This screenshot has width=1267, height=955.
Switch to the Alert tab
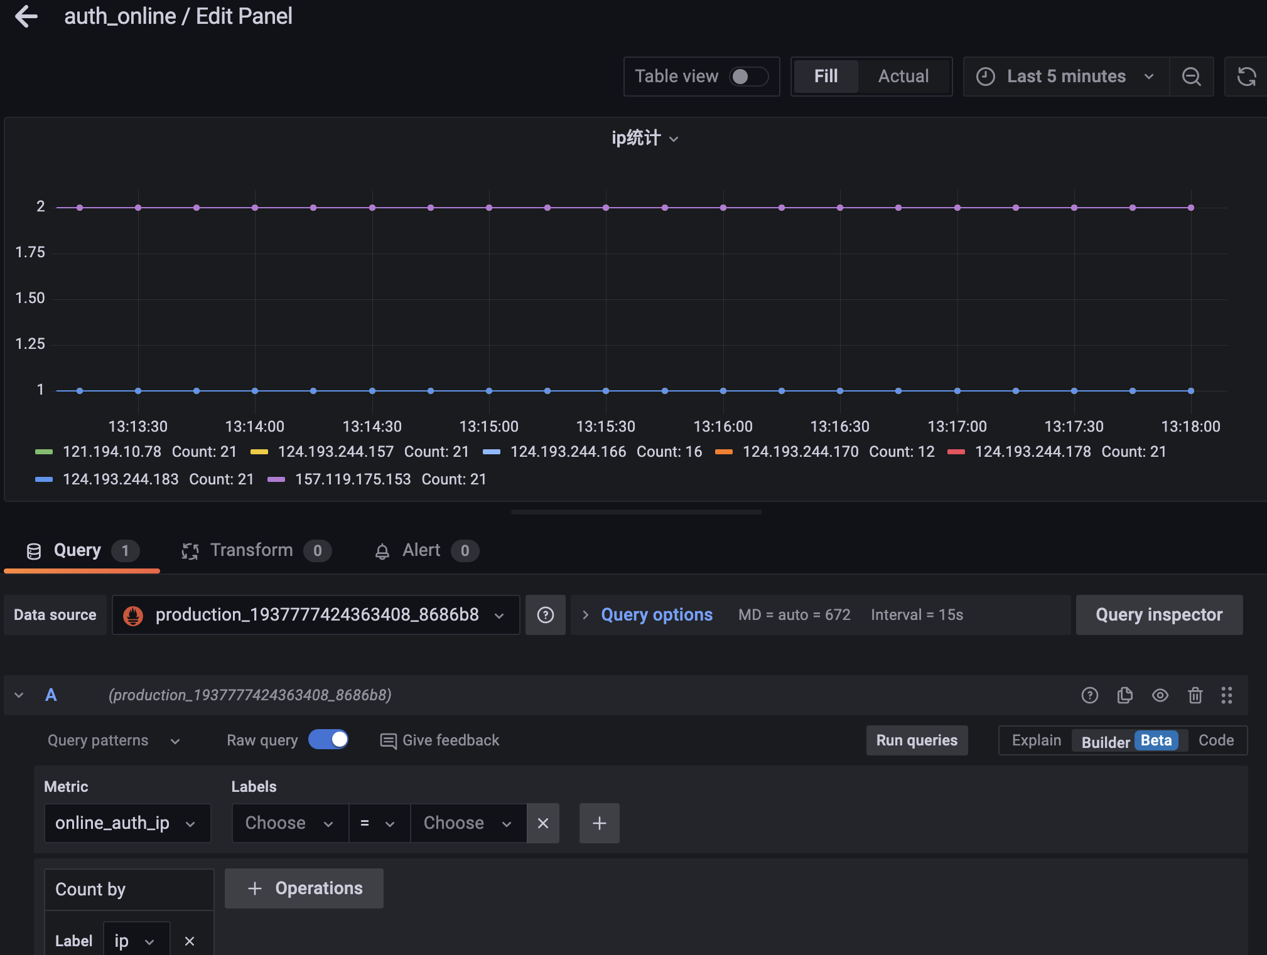[421, 550]
